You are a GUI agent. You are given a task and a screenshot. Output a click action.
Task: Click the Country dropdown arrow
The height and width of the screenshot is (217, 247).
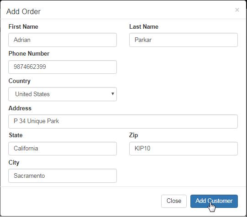113,94
